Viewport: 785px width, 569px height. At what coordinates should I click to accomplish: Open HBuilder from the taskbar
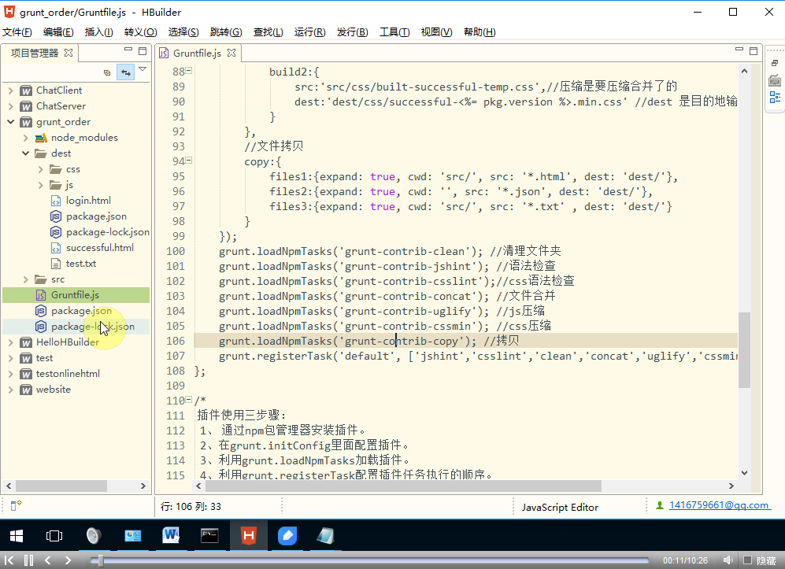248,536
